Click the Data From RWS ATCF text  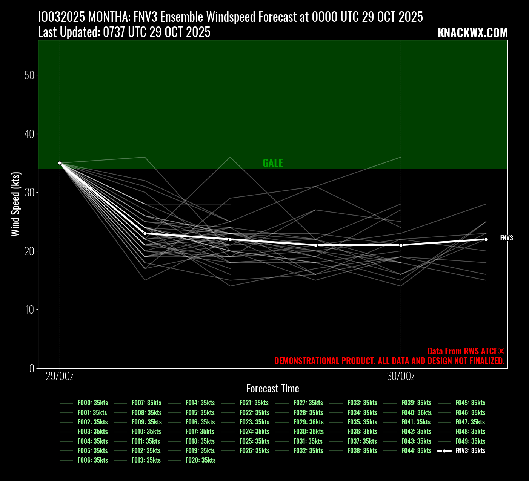point(466,351)
